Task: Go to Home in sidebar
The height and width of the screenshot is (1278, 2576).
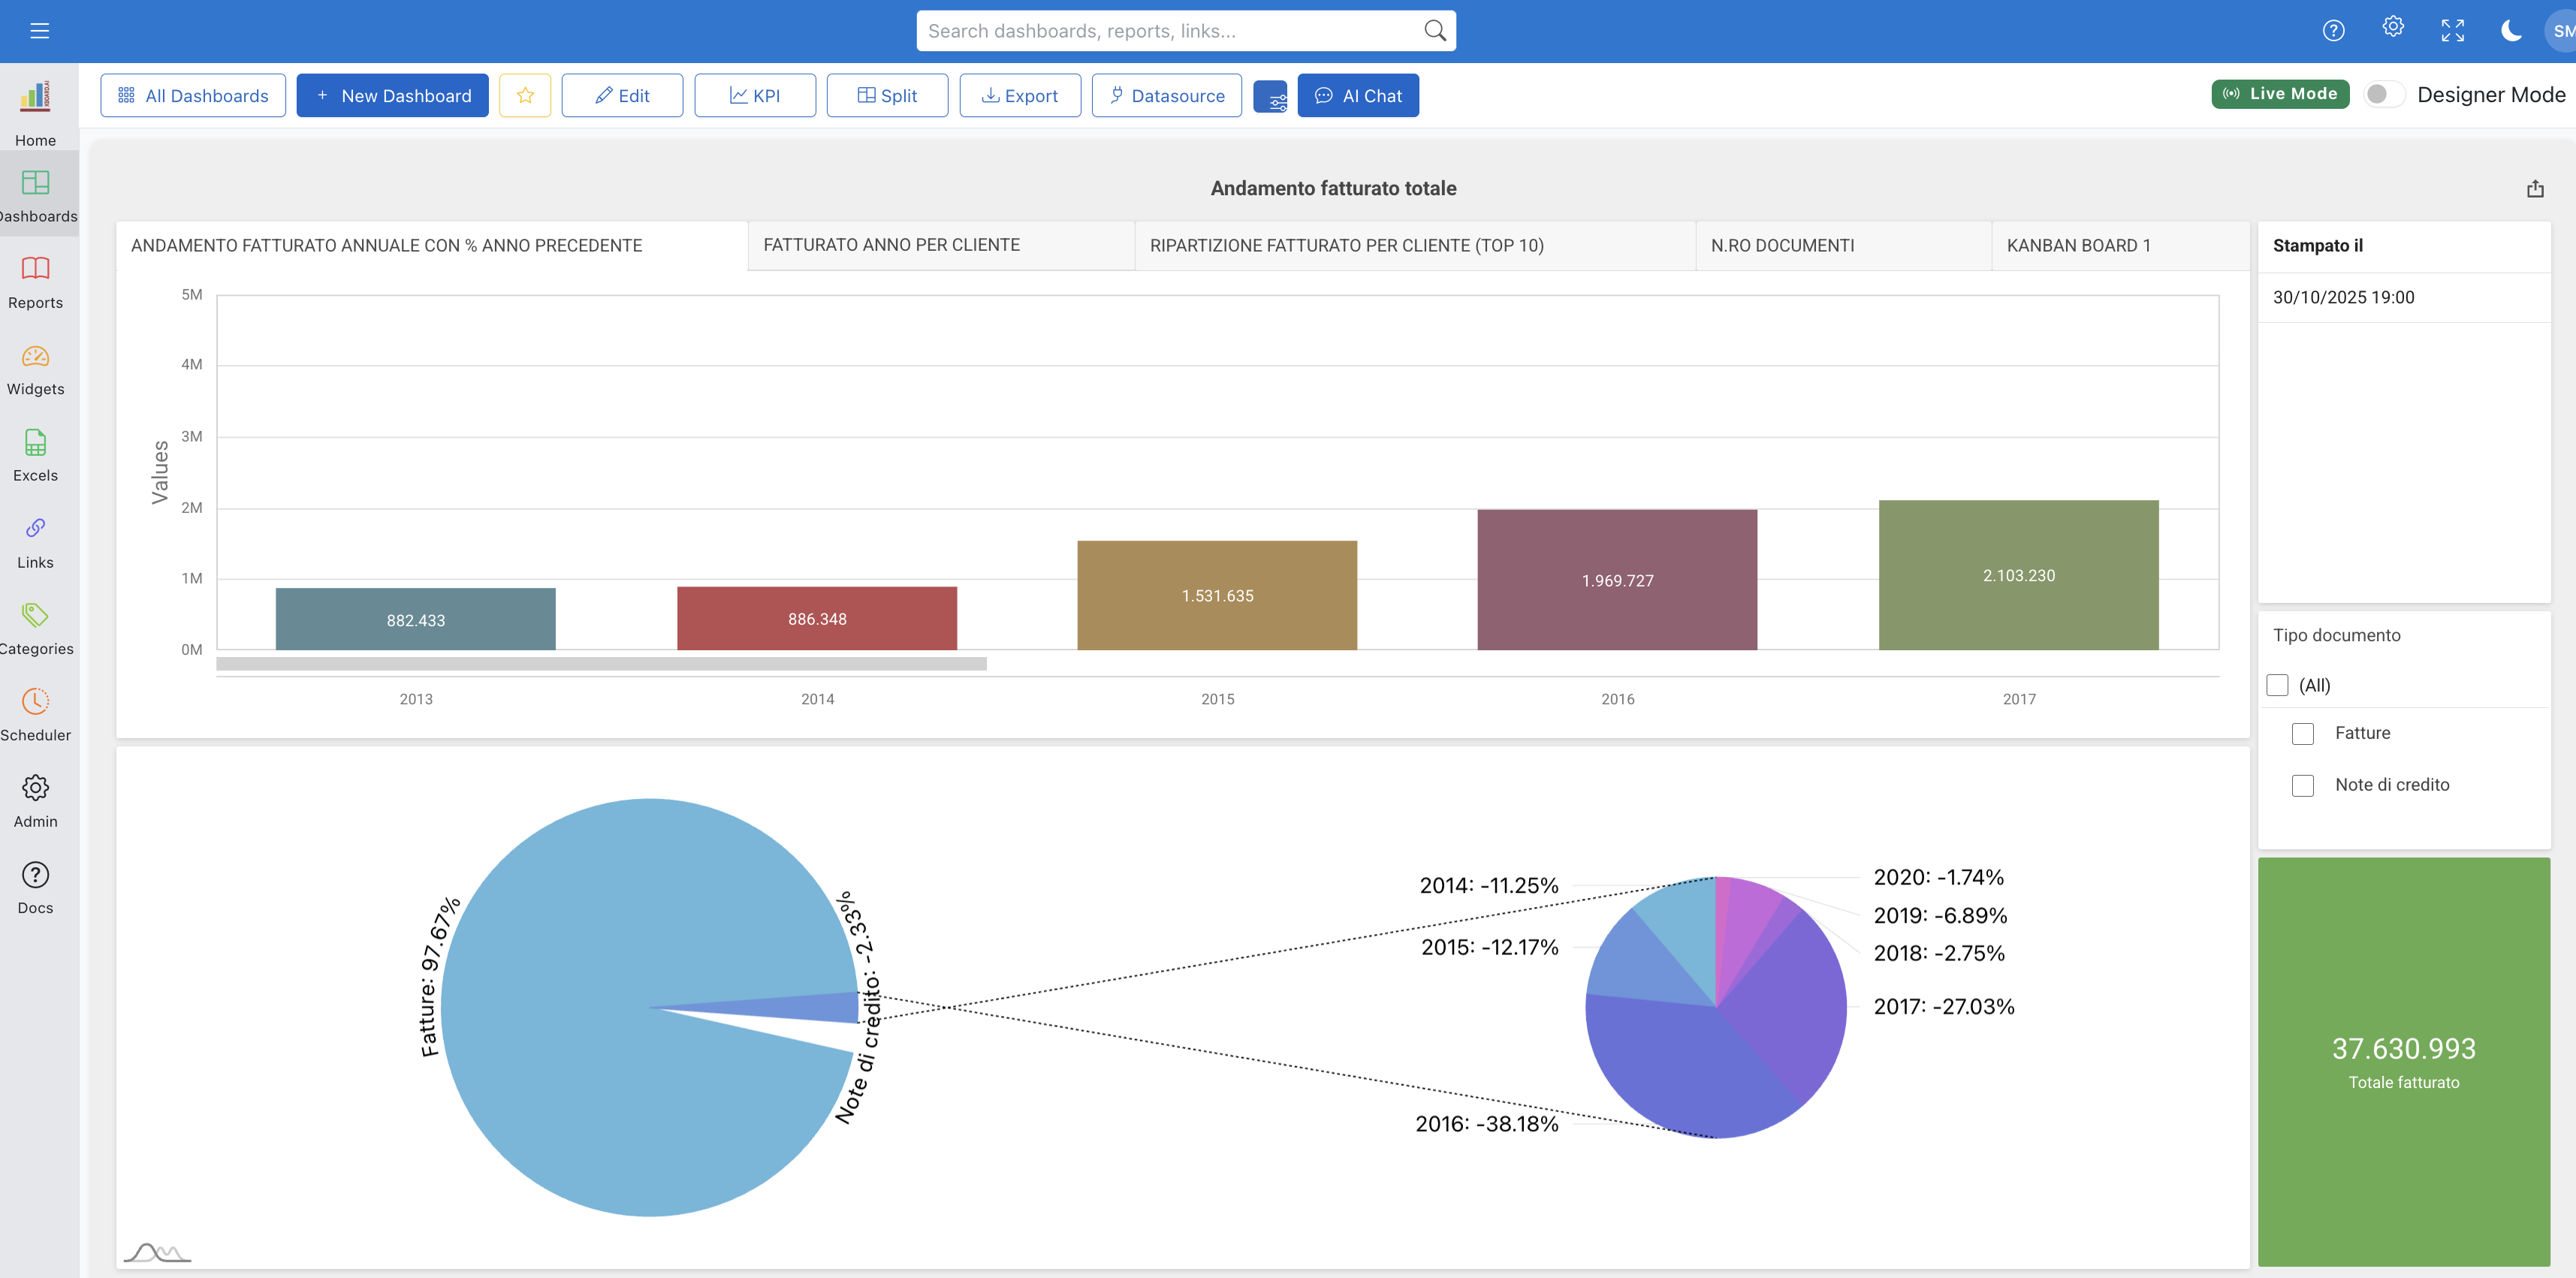Action: pyautogui.click(x=35, y=113)
